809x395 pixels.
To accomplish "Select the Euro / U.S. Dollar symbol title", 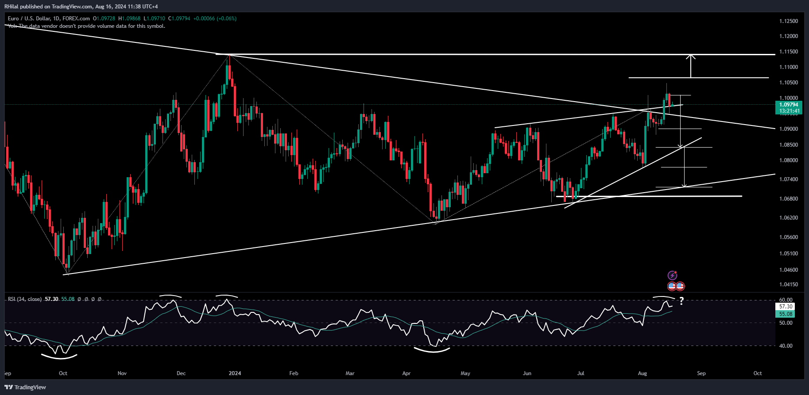I will coord(49,19).
